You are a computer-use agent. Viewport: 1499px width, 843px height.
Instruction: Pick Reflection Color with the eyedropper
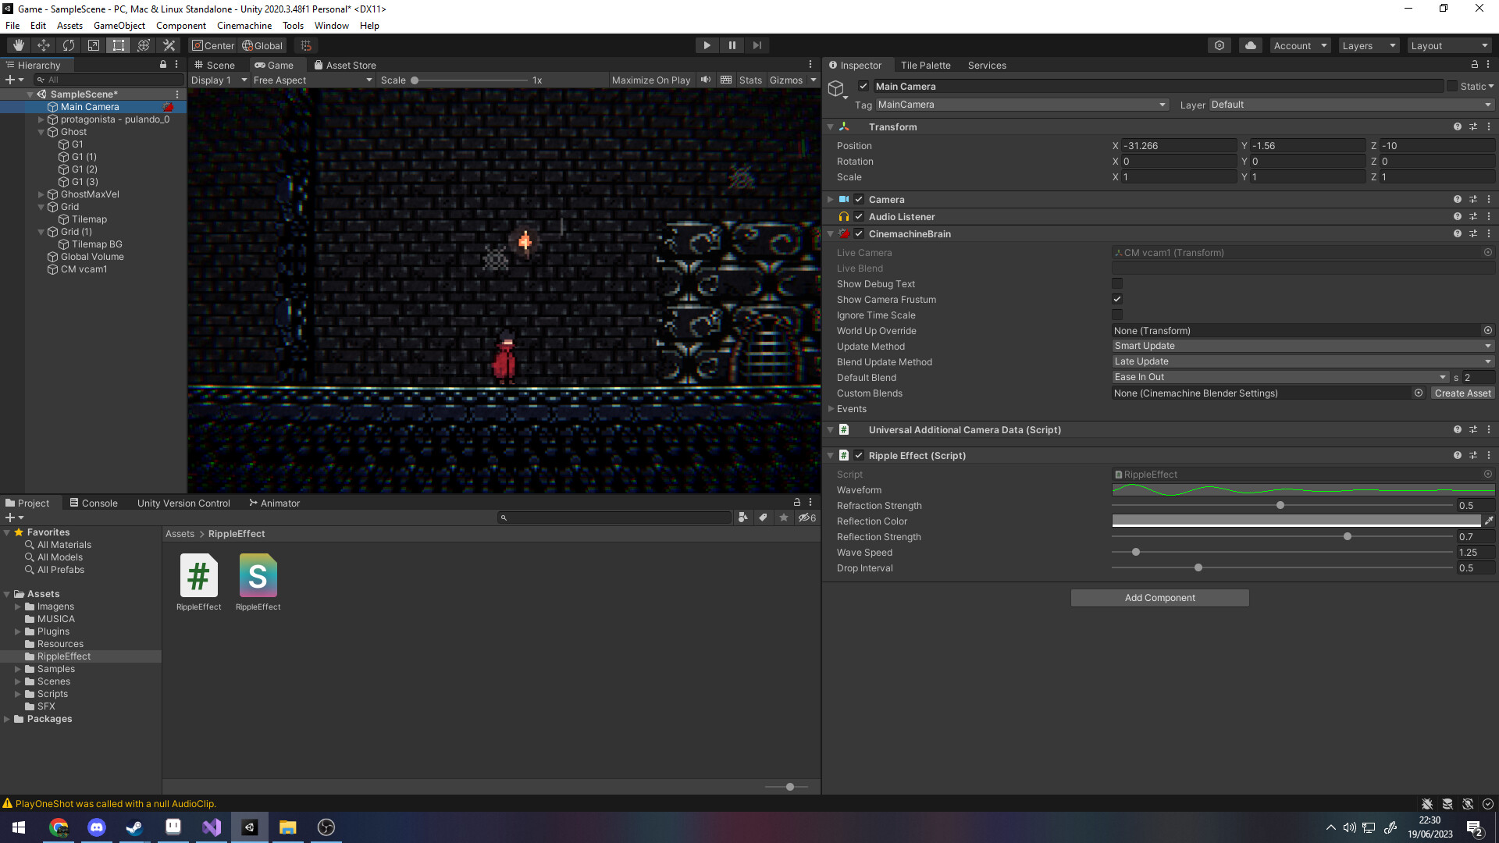point(1490,521)
